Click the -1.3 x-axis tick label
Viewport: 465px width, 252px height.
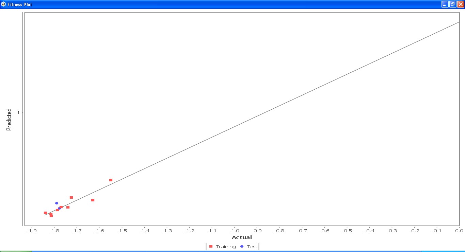(x=166, y=231)
